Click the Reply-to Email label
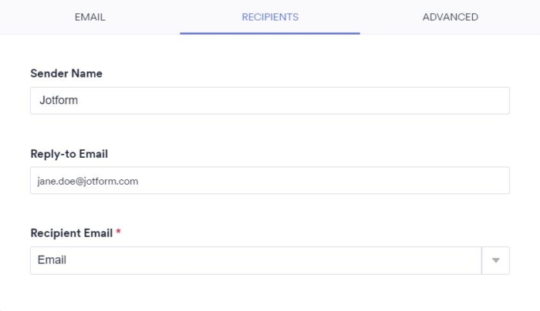This screenshot has height=311, width=540. pyautogui.click(x=69, y=154)
